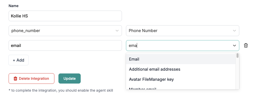Click the dropdown list scrollbar thumb
Viewport: 257px width, 104px height.
point(238,56)
